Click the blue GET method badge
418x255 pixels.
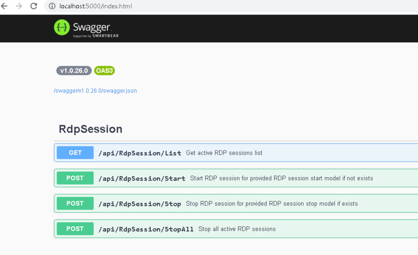click(x=75, y=153)
